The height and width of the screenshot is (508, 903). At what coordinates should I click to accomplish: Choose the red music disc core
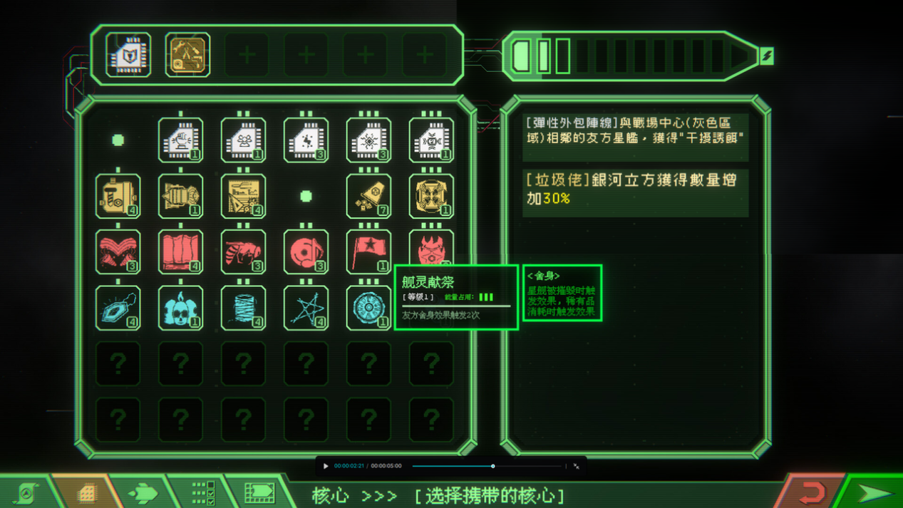click(x=306, y=252)
